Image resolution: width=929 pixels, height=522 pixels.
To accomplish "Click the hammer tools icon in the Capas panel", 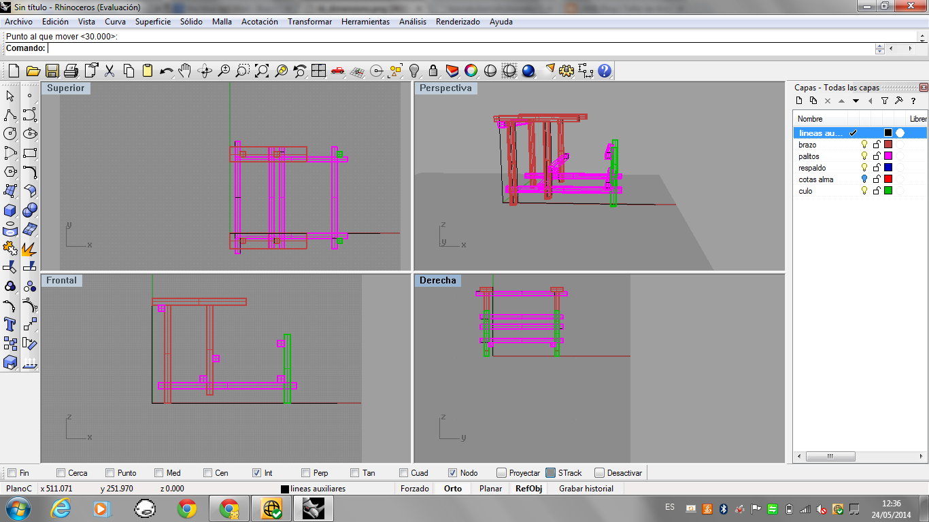I will pyautogui.click(x=898, y=101).
